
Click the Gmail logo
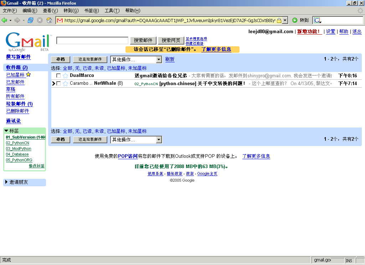click(28, 42)
